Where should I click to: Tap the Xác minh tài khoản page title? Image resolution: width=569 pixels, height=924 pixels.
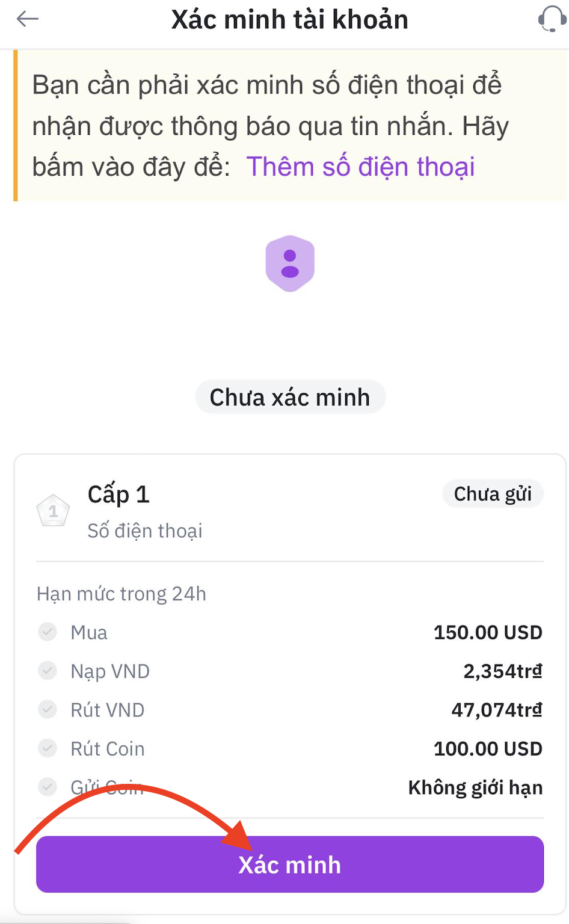click(290, 19)
